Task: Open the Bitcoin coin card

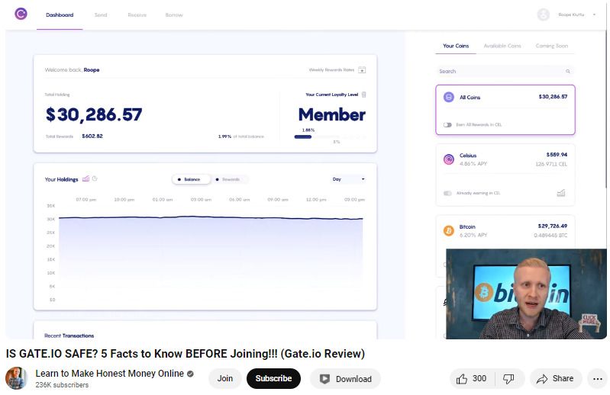Action: 505,232
